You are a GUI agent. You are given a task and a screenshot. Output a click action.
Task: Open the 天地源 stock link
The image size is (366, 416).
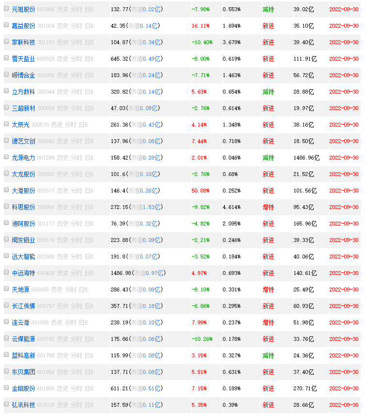20,289
